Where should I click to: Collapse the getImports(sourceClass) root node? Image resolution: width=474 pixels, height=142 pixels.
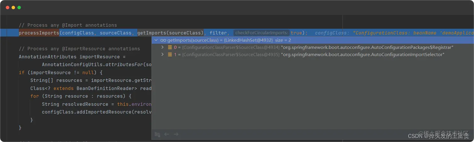pyautogui.click(x=156, y=40)
